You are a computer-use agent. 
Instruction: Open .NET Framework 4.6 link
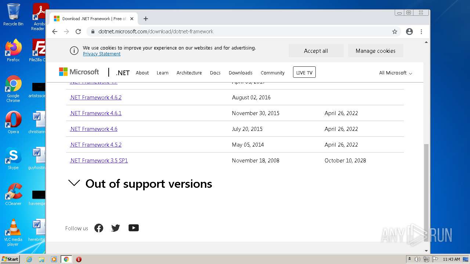94,129
